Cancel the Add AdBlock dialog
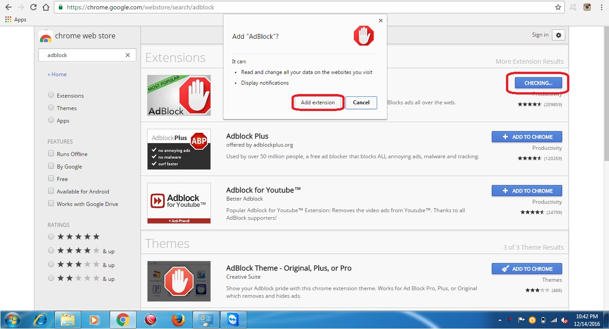The height and width of the screenshot is (329, 609). (361, 103)
